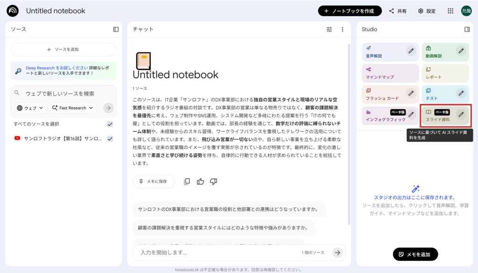Image resolution: width=478 pixels, height=273 pixels.
Task: Click the ソースを追加 button
Action: click(x=63, y=49)
